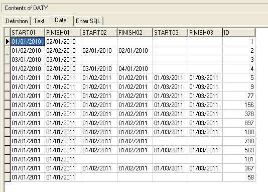Select START02 cell in row ID 367
This screenshot has width=268, height=192.
click(x=99, y=168)
